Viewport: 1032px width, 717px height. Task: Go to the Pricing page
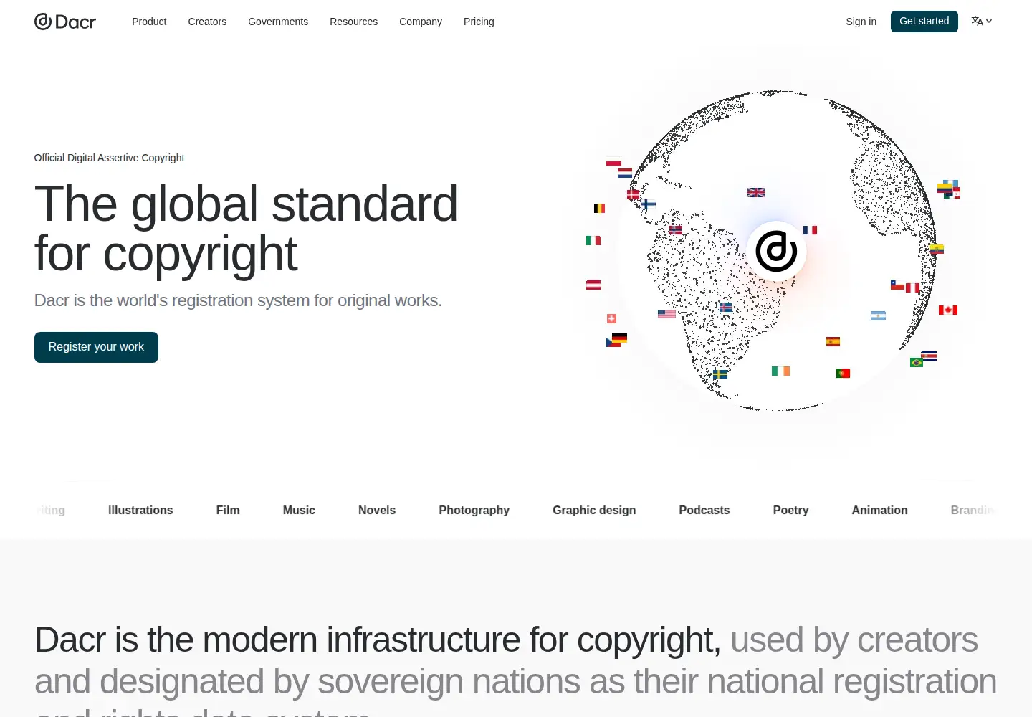pyautogui.click(x=479, y=22)
